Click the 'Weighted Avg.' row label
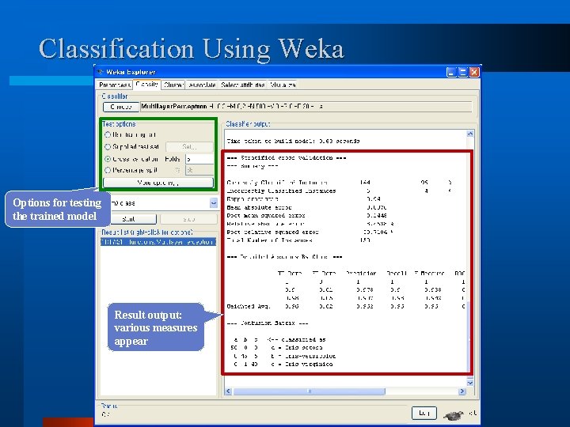The height and width of the screenshot is (427, 570). [249, 307]
